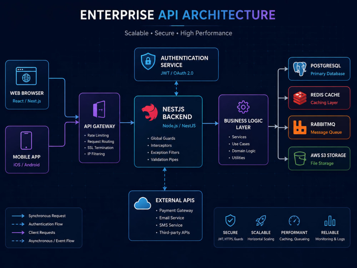357x268 pixels.
Task: Click the Performant speedometer icon
Action: coord(294,220)
